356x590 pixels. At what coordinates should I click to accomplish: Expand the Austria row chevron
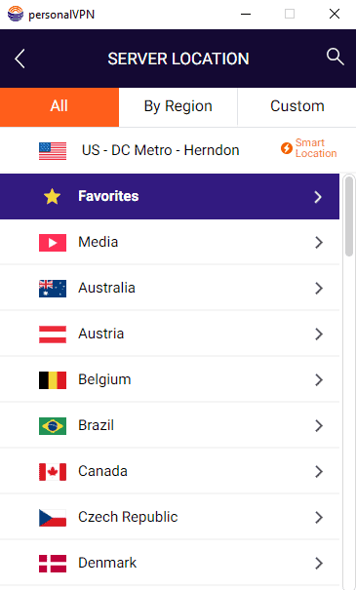pyautogui.click(x=319, y=334)
